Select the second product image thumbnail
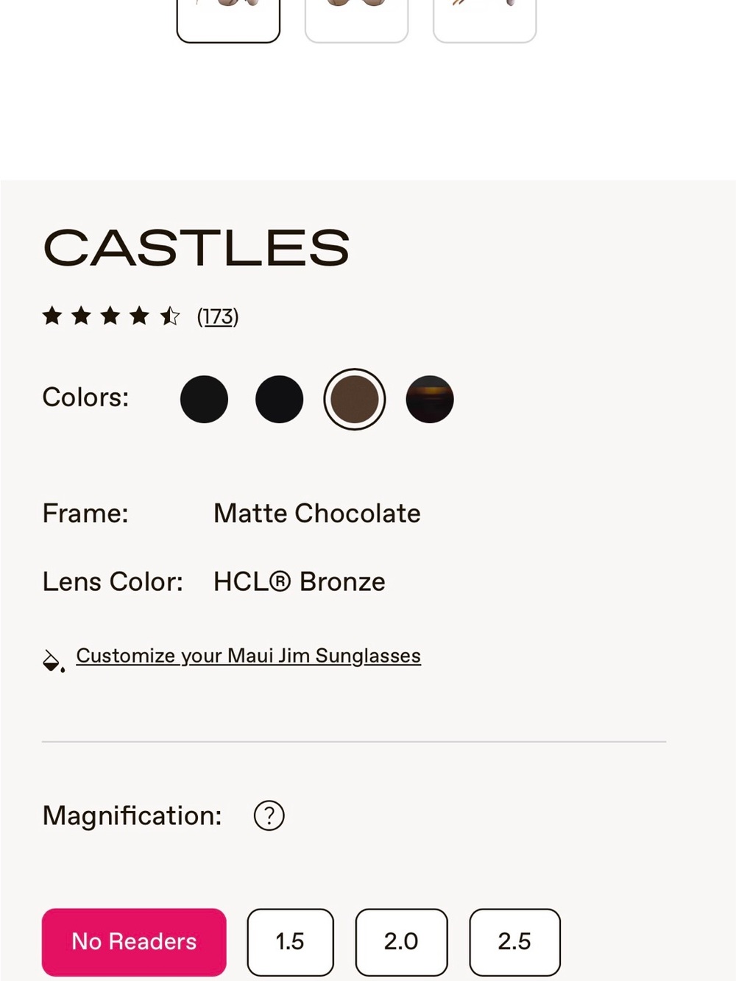Viewport: 736px width, 981px height. click(x=356, y=21)
